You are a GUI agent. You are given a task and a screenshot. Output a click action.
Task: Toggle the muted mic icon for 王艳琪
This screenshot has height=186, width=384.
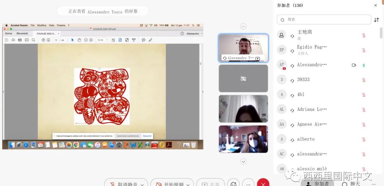(364, 35)
